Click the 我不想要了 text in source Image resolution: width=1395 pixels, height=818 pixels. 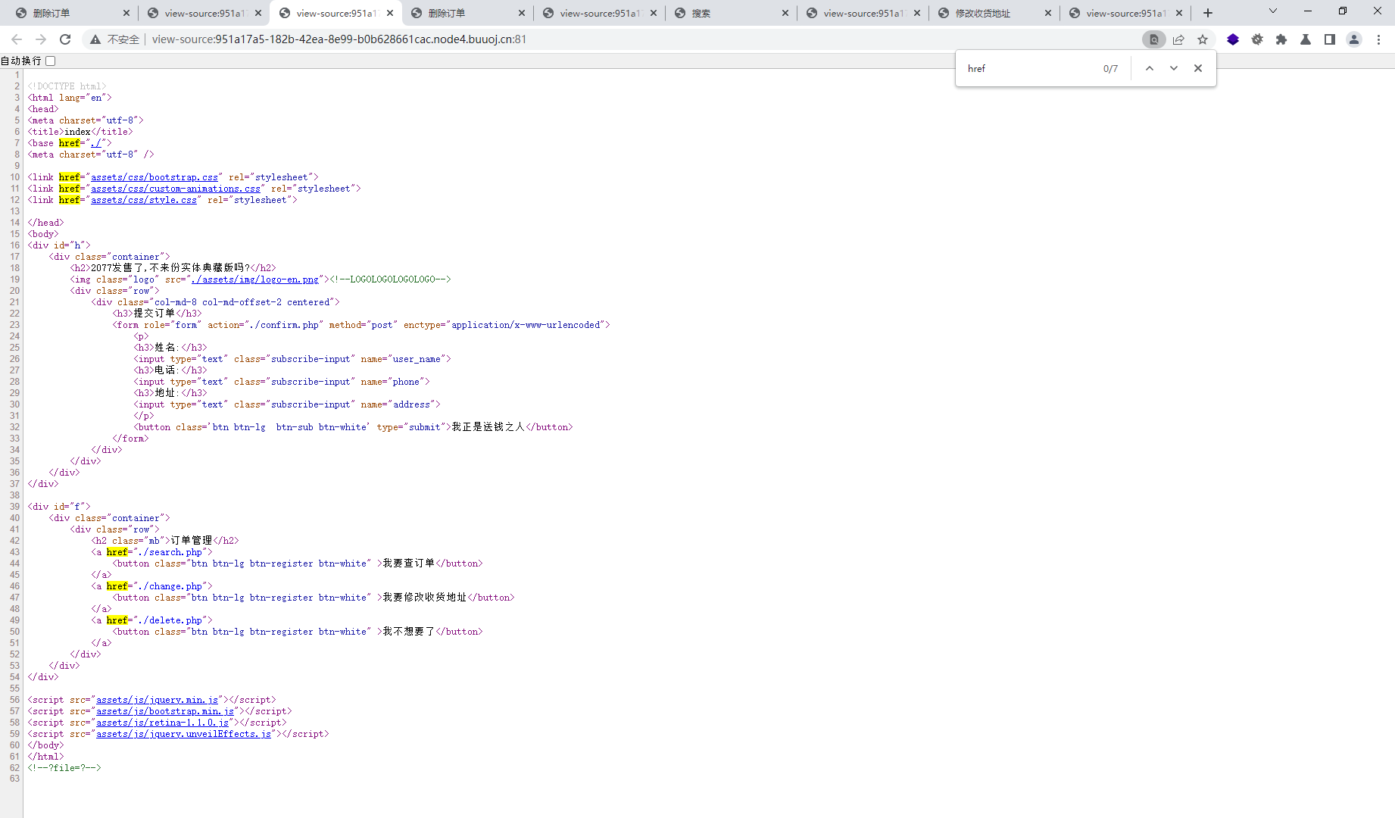tap(409, 632)
